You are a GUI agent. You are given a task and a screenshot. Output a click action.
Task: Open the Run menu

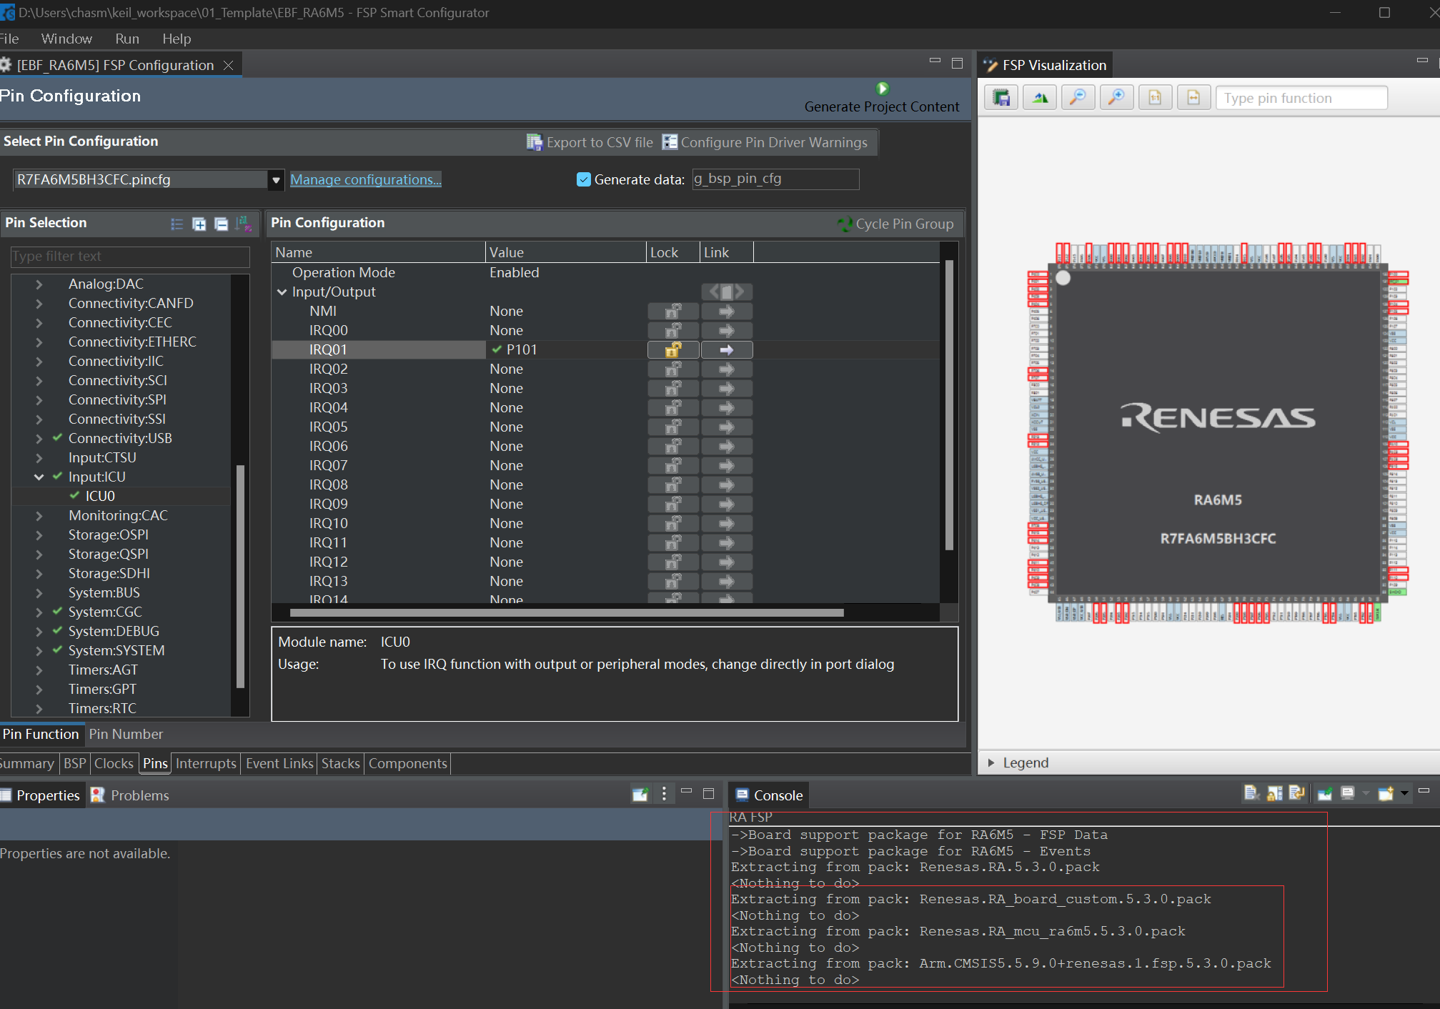tap(127, 39)
